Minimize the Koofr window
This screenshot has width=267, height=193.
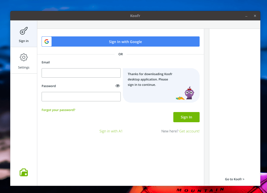[x=246, y=16]
